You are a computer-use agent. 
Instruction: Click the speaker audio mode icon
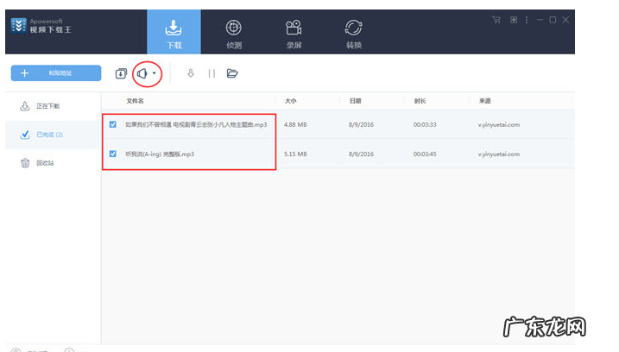(x=142, y=73)
